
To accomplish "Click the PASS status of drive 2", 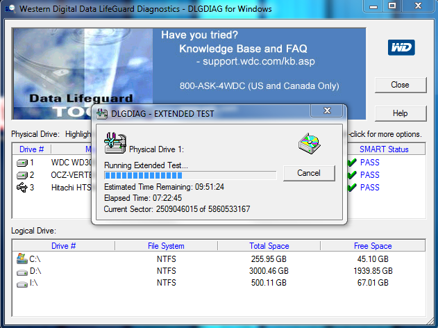I will [x=370, y=175].
